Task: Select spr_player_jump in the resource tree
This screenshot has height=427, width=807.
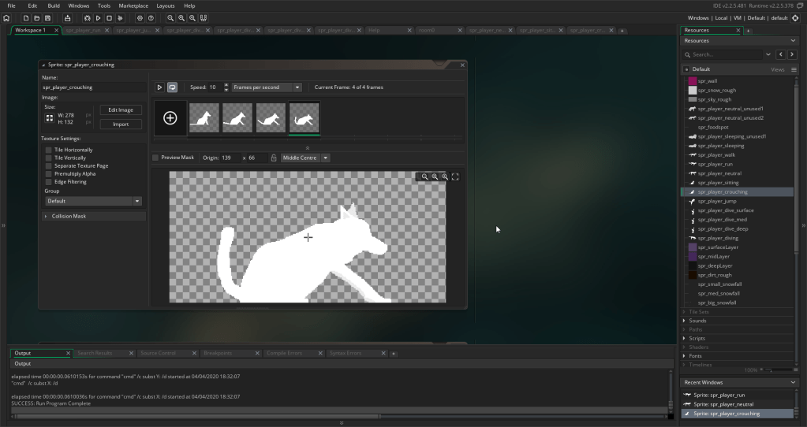Action: click(x=716, y=201)
